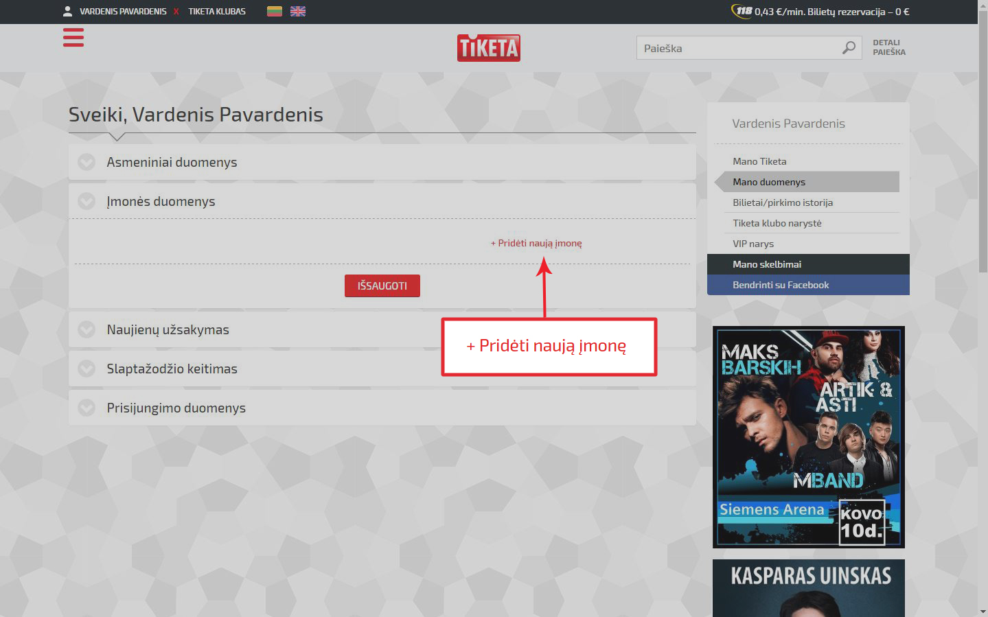Expand Prisijungimo duomenys section chevron
This screenshot has width=988, height=617.
point(87,408)
